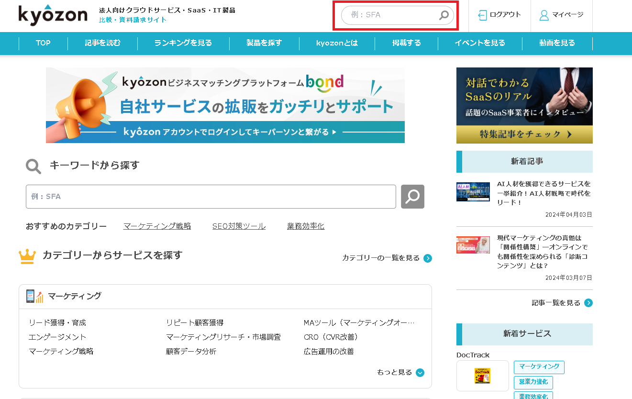This screenshot has width=632, height=399.
Task: Open CRO（CVR改善） category
Action: coord(332,337)
